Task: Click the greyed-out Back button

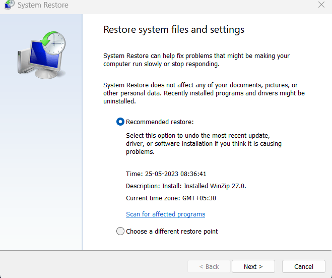Action: pos(209,266)
